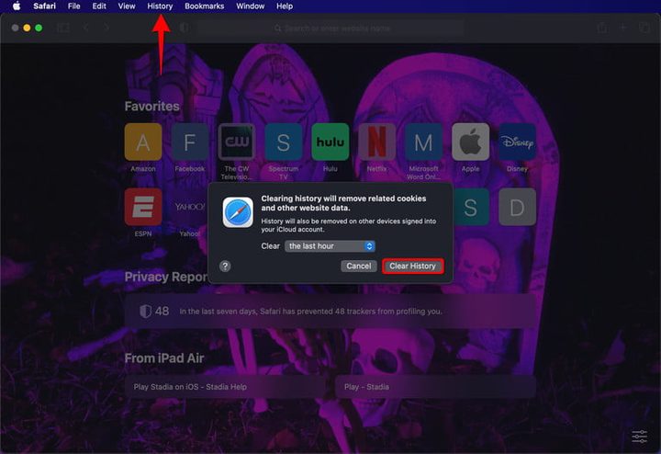Click the 'From iPad Air' heading
This screenshot has width=661, height=454.
point(164,358)
